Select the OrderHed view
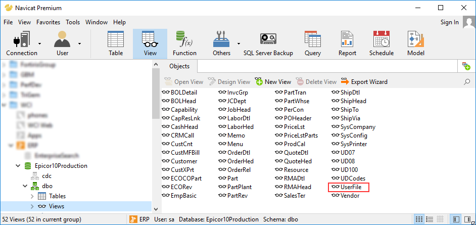The image size is (476, 225). (236, 161)
